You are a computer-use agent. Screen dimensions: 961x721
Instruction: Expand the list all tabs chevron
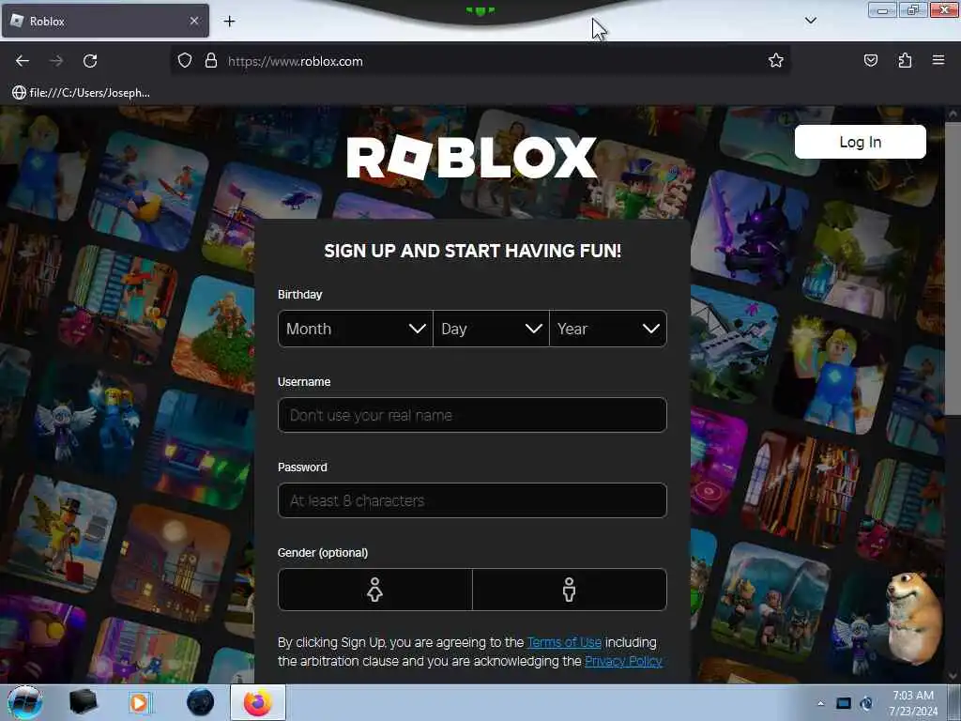[x=810, y=21]
